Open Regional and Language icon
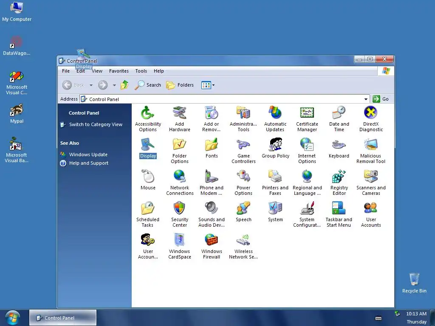This screenshot has height=326, width=435. coord(307,183)
